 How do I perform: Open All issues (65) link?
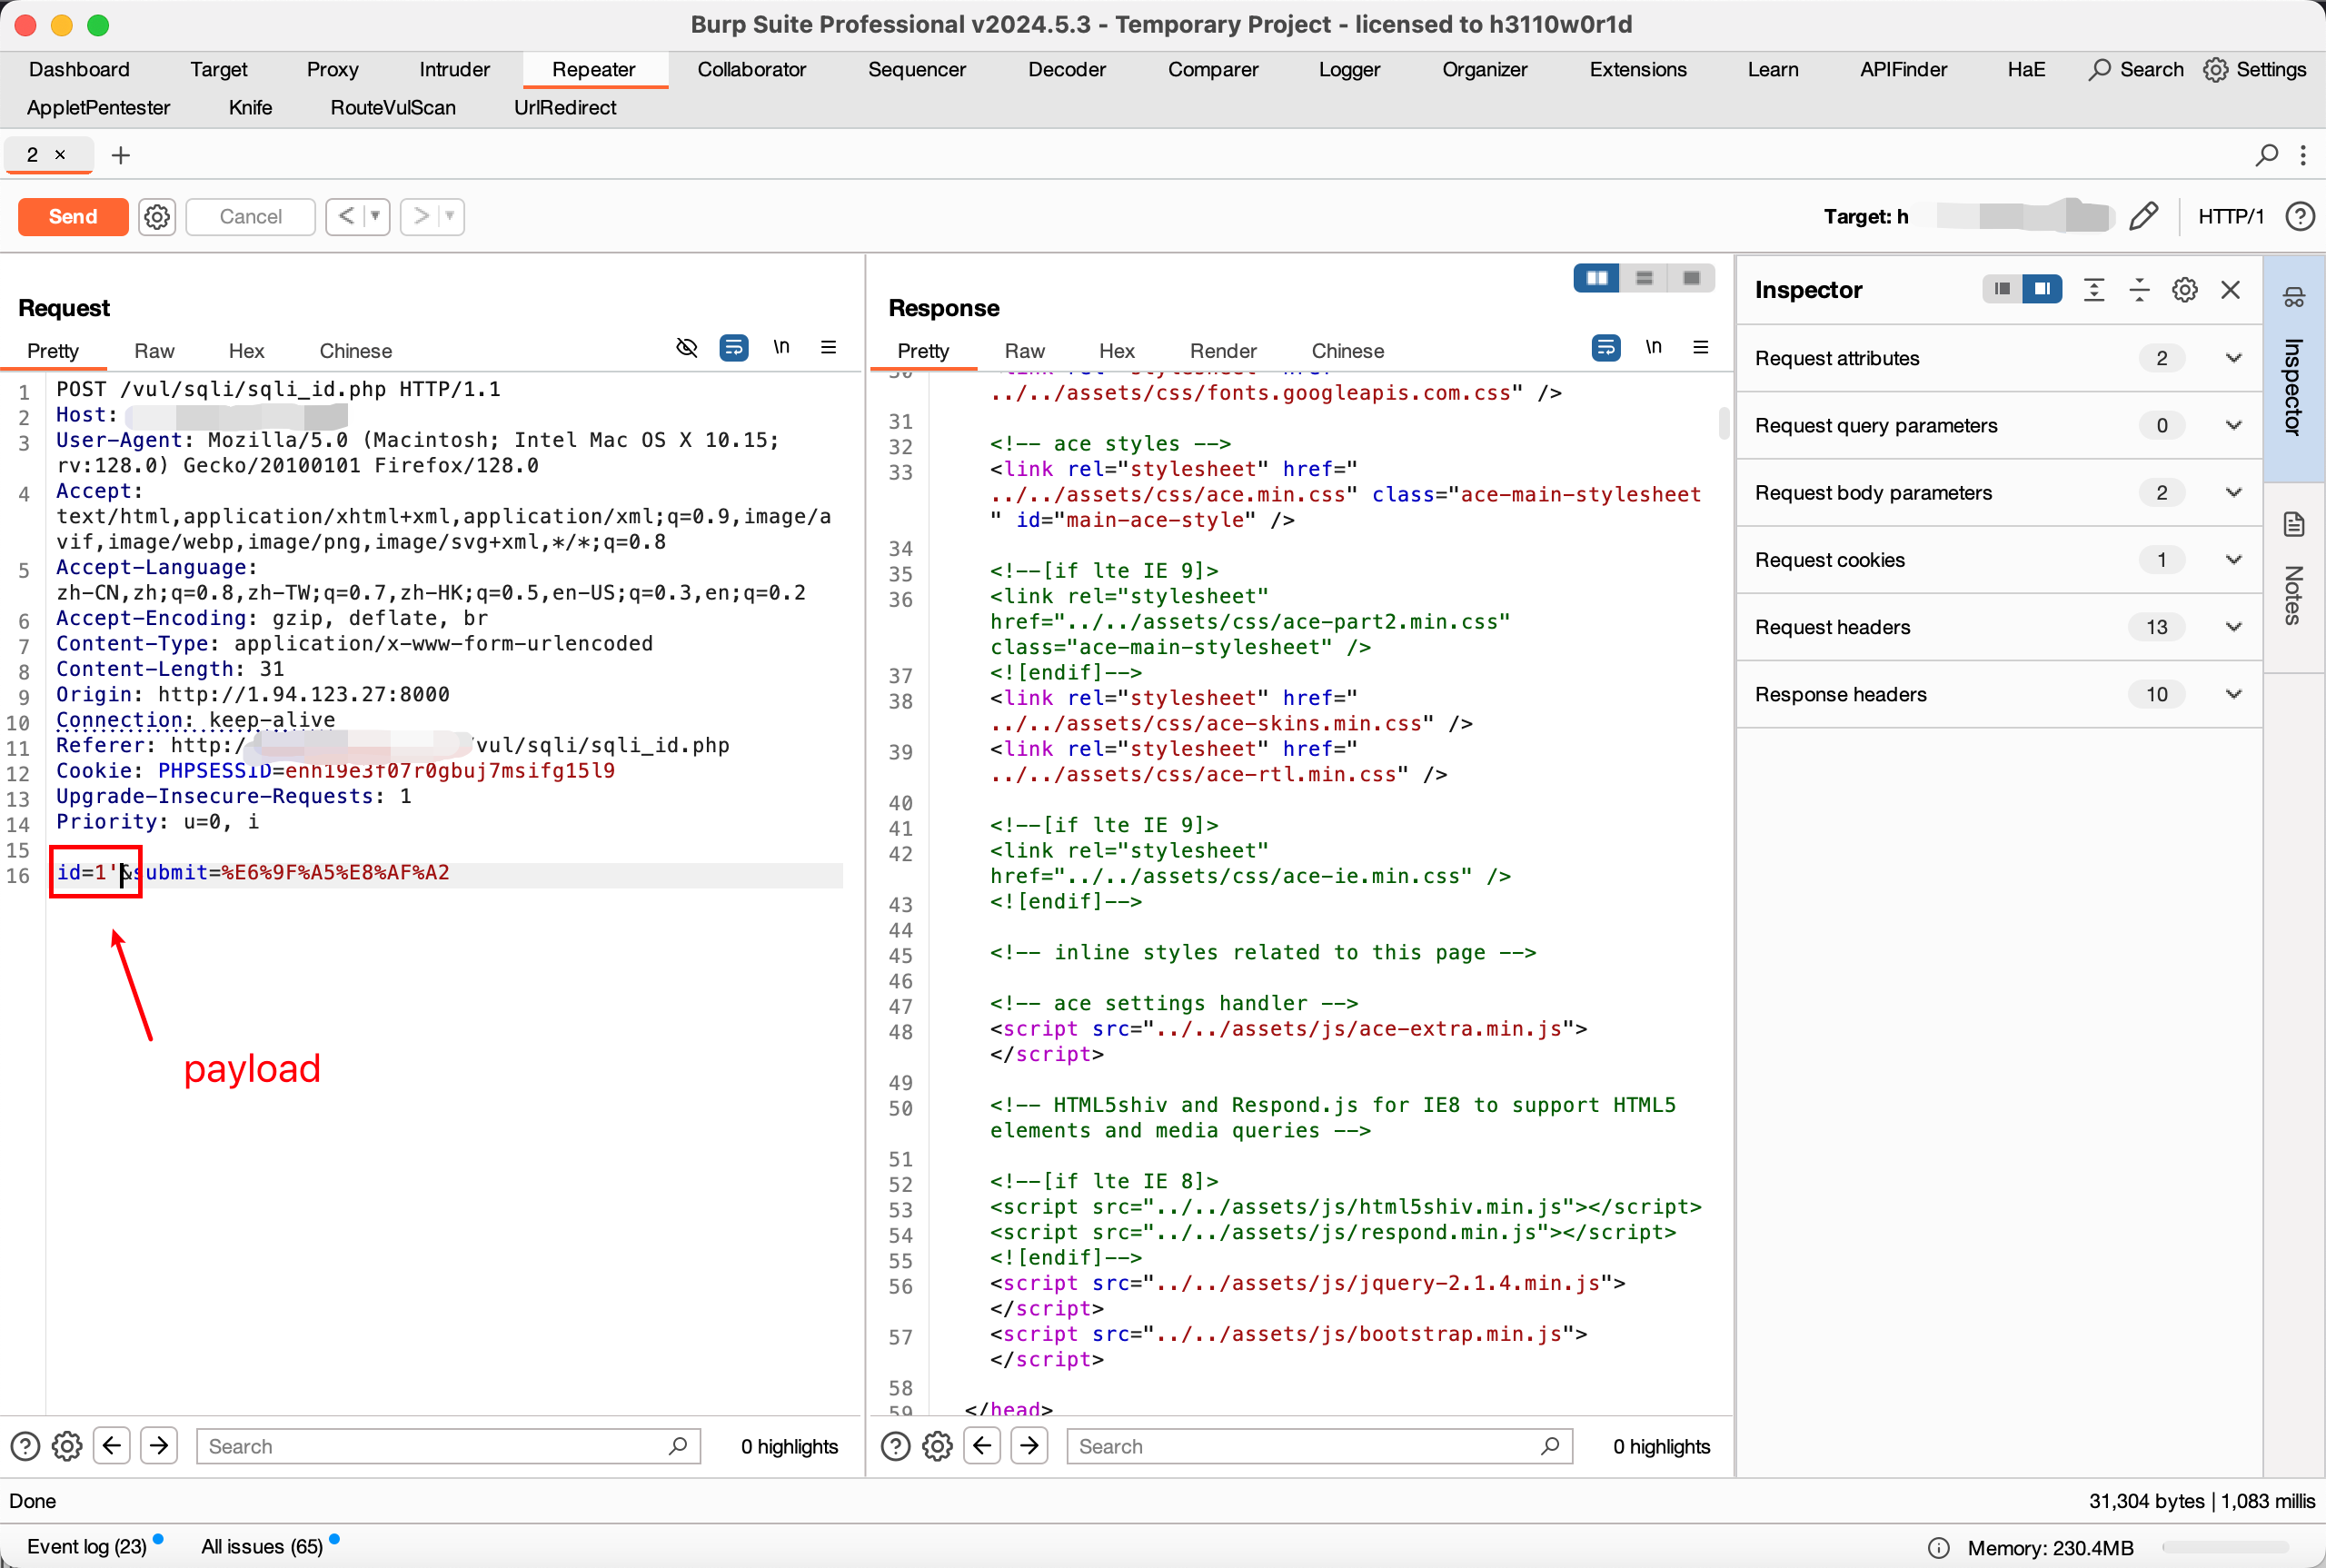(262, 1546)
